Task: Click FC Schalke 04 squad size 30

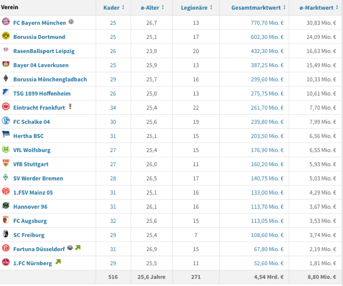Action: 113,122
